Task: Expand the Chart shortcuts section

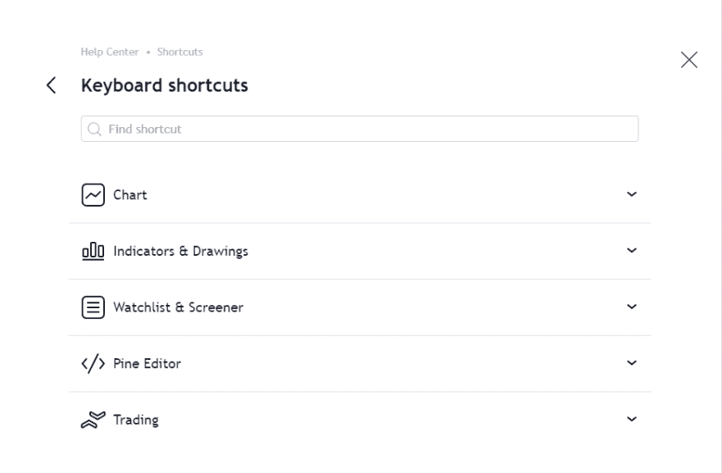Action: tap(631, 194)
